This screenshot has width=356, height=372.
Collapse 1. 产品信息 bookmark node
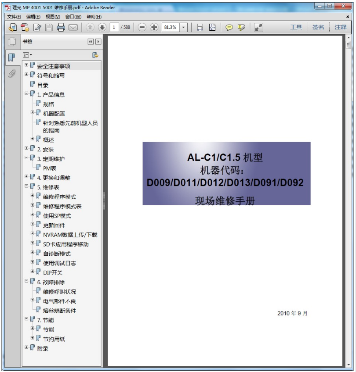click(26, 93)
